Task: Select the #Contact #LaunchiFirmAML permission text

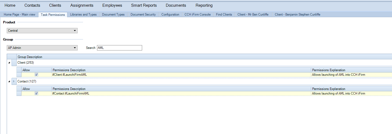Action: tap(71, 93)
